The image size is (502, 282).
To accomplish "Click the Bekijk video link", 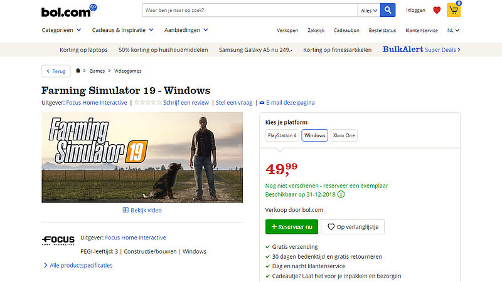I will tap(142, 210).
